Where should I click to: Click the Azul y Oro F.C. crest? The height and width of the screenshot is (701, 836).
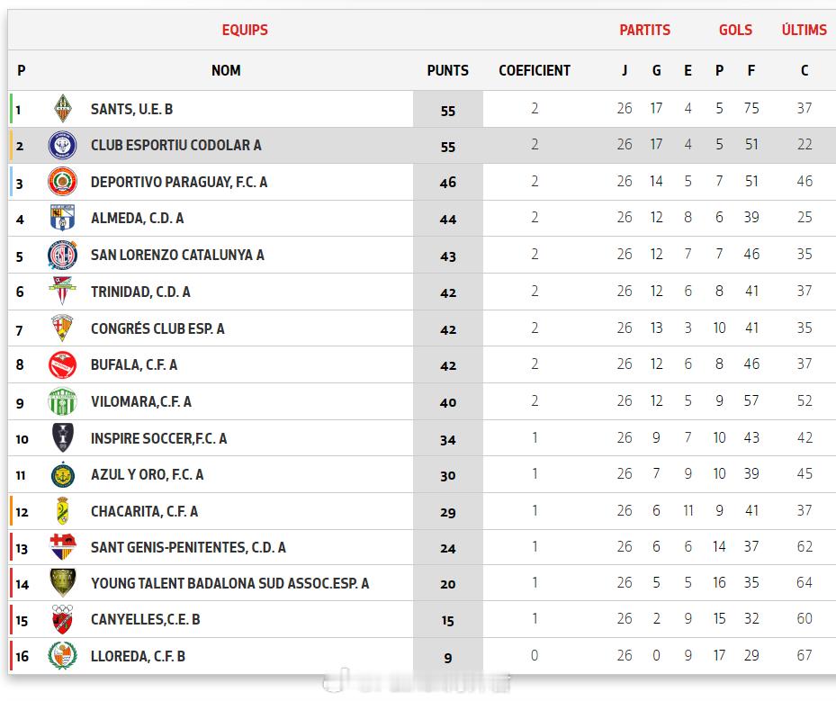[62, 475]
